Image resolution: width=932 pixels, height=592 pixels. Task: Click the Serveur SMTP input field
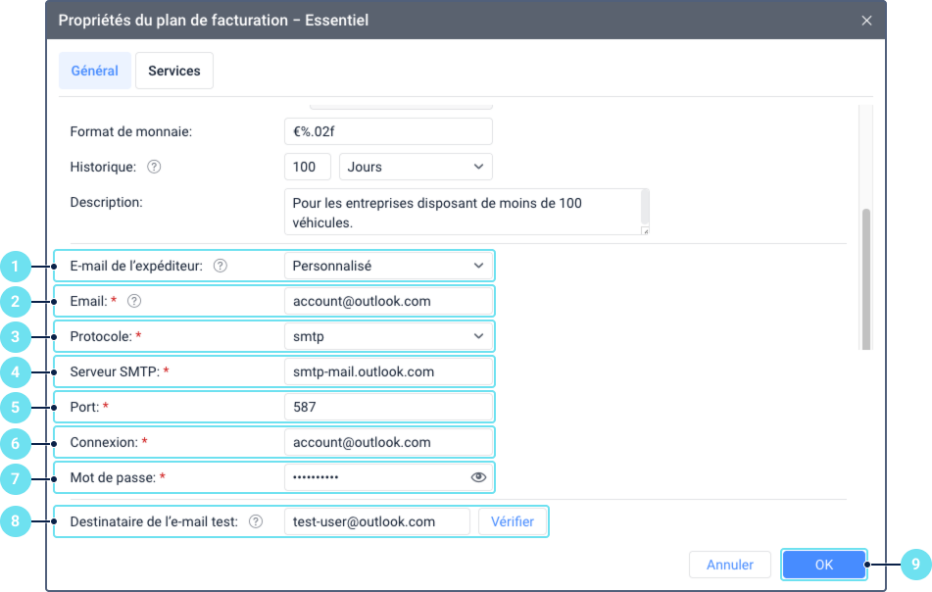388,371
